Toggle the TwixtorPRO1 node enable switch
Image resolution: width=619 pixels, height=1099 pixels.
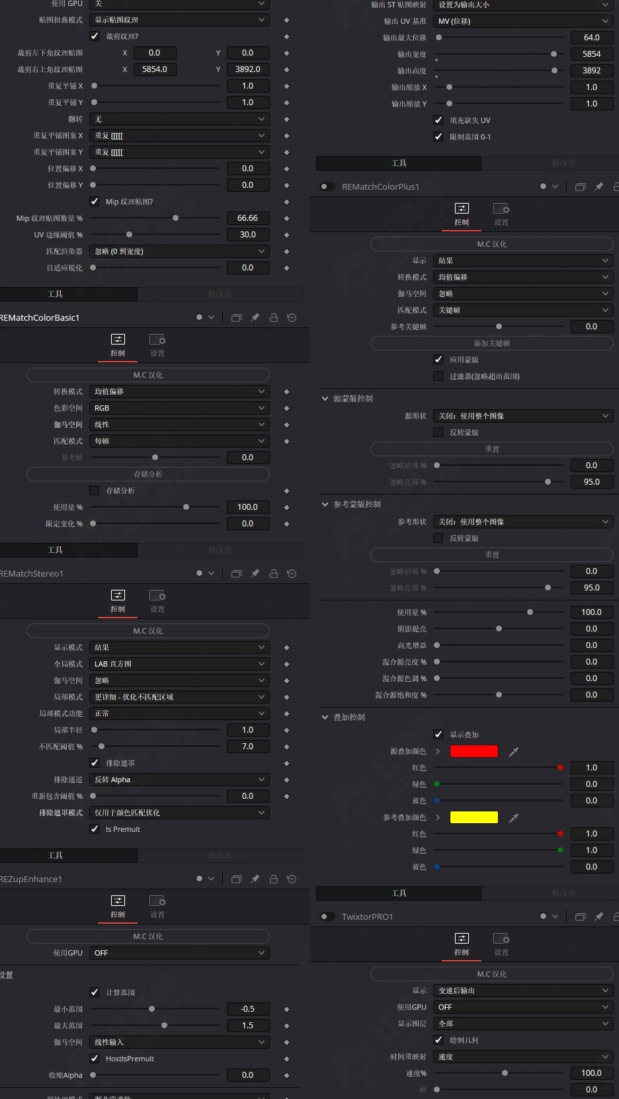pyautogui.click(x=327, y=916)
